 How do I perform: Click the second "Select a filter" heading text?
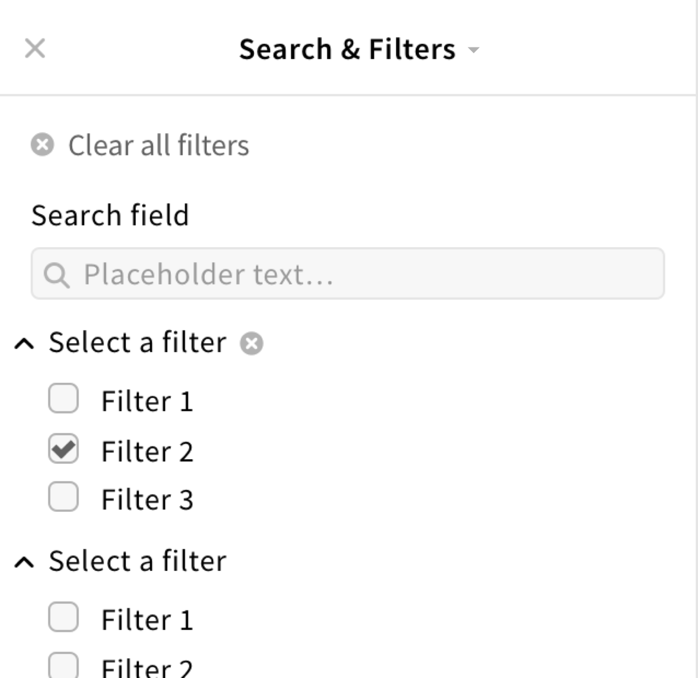(137, 561)
